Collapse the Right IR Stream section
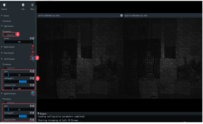Viewport: 203px width, 124px height. pyautogui.click(x=2, y=94)
